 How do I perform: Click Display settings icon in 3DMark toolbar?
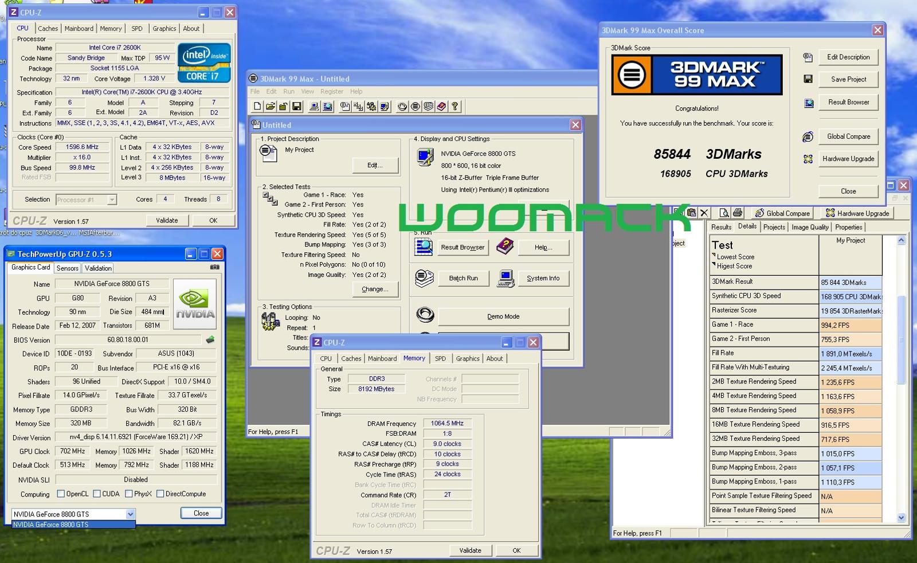coord(385,106)
